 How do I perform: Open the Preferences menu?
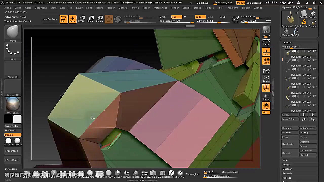click(x=160, y=8)
